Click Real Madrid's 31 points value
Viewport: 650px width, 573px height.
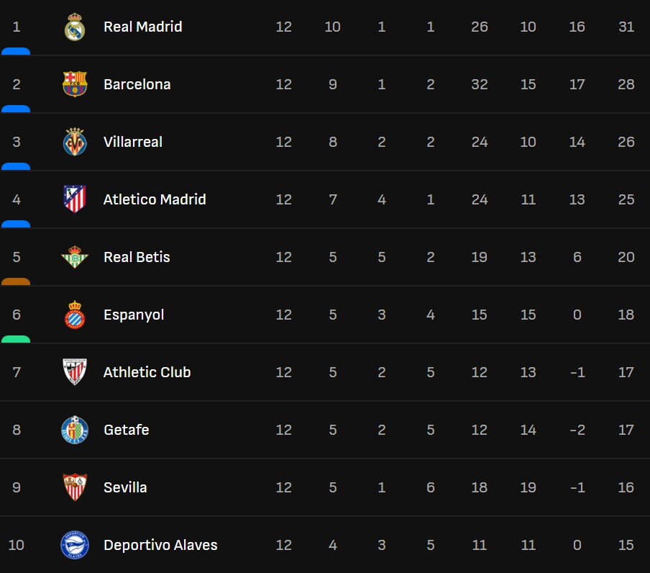click(x=626, y=27)
